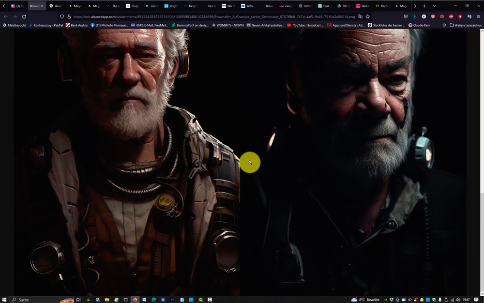Open the Firefox downloads panel
Viewport: 484px width, 303px height.
[x=415, y=16]
